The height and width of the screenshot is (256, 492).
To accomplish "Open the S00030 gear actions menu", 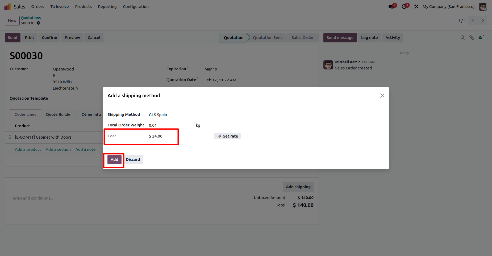I will click(38, 23).
